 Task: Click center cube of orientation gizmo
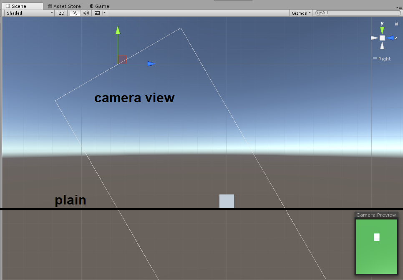[382, 38]
